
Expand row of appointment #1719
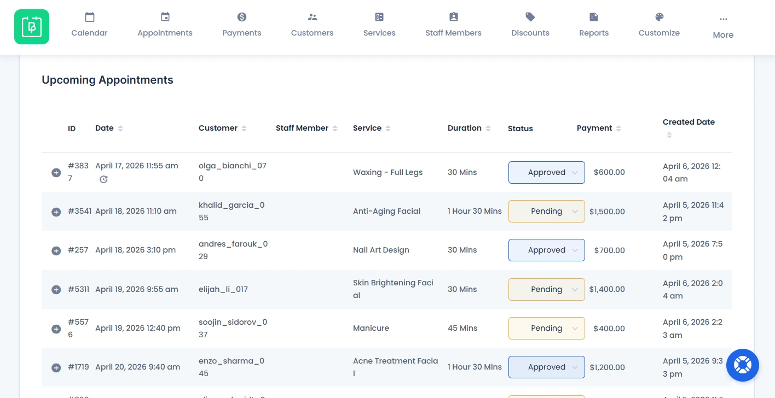[x=56, y=367]
